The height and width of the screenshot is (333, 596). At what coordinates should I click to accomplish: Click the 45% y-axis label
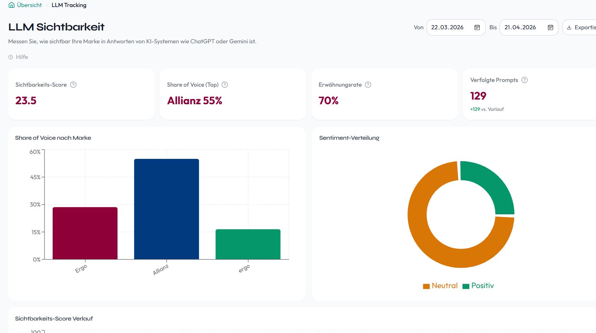(x=35, y=177)
